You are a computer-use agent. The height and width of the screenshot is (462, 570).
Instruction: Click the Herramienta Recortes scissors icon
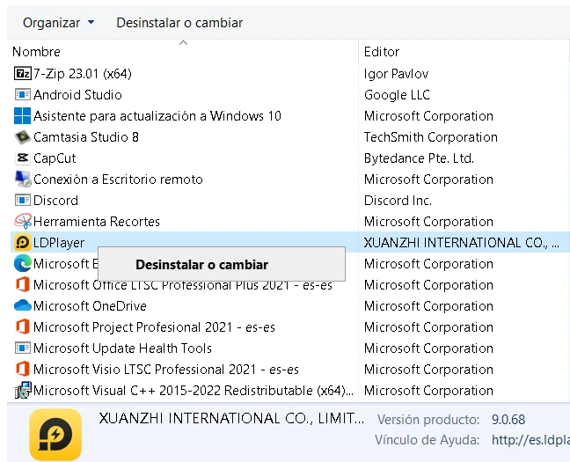23,222
